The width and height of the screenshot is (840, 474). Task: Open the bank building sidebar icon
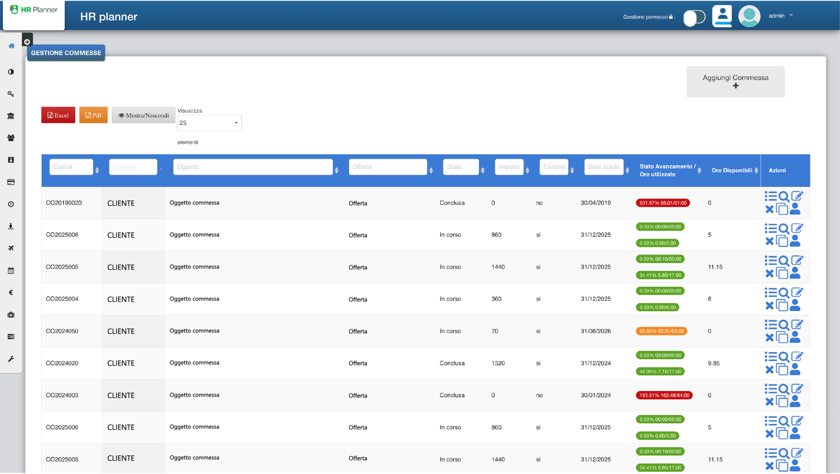[x=11, y=116]
